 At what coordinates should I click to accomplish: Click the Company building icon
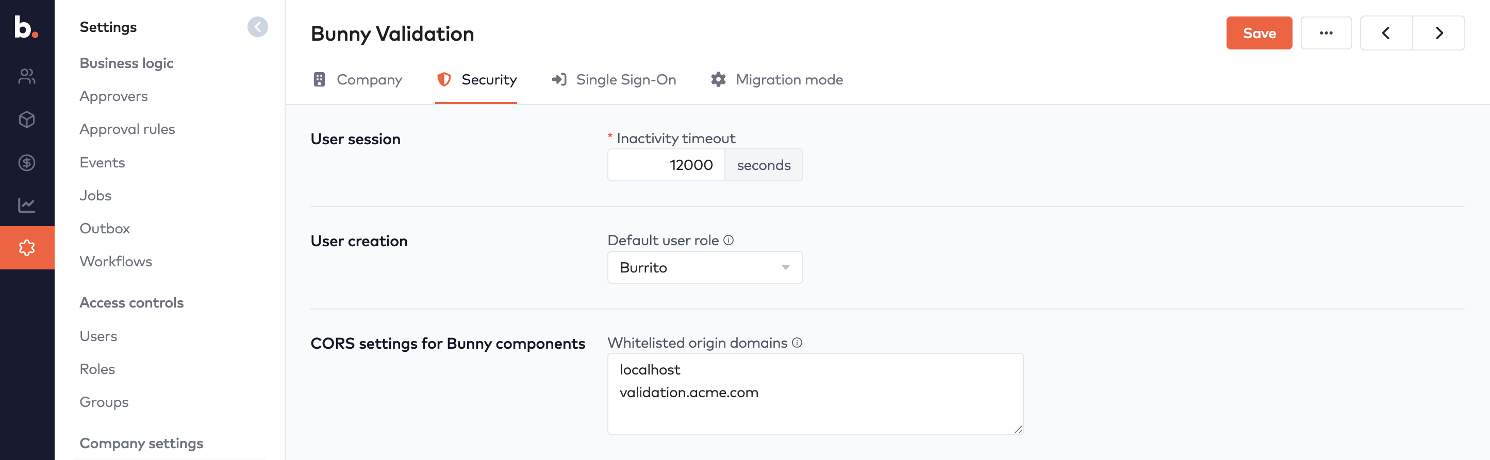point(319,79)
